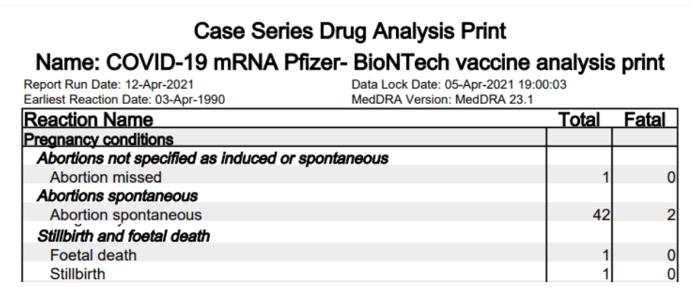
Task: Click the fatal count 2
Action: click(x=672, y=214)
